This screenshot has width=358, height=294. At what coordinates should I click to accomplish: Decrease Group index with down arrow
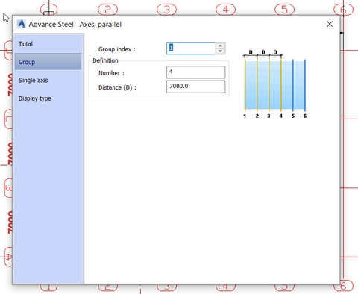click(x=220, y=51)
